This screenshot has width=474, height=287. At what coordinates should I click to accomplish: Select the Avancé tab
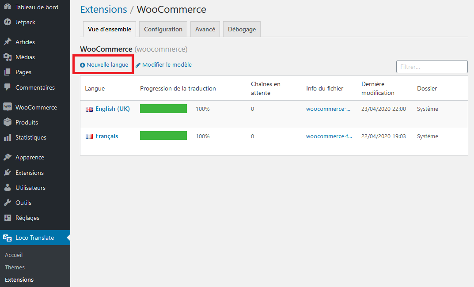(x=205, y=29)
